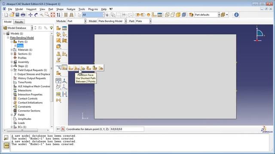Switch to command line interface icon

(x=6, y=145)
